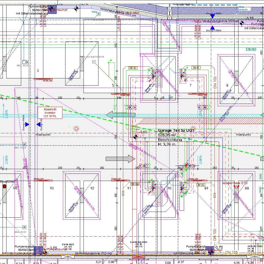Select the '496' dimension value
264x264 pixels.
[x=119, y=97]
